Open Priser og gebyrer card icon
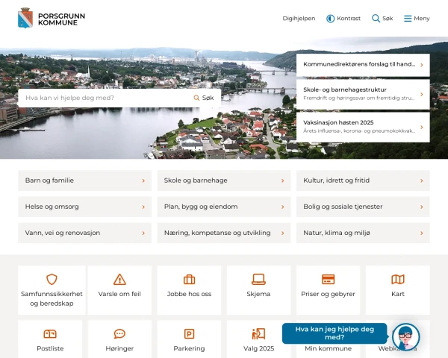This screenshot has height=358, width=448. coord(328,280)
